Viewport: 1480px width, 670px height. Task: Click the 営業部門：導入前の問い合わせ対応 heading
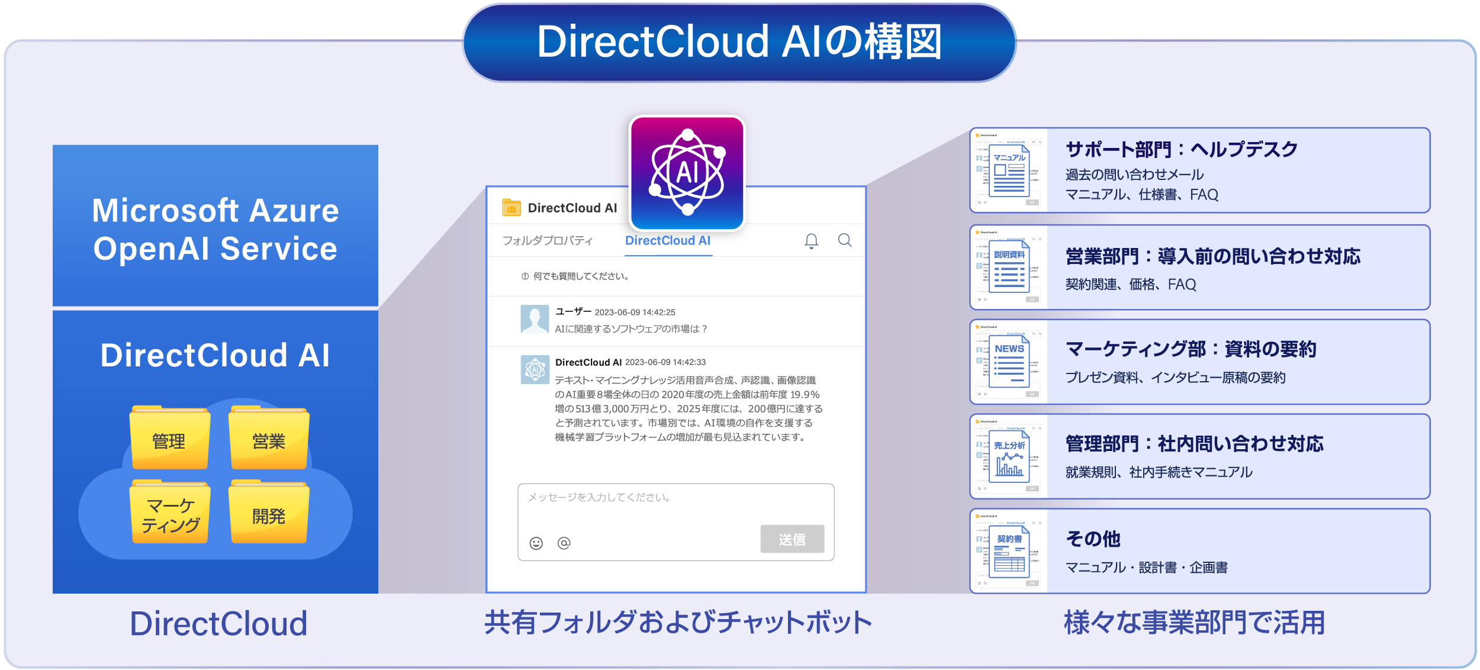pyautogui.click(x=1213, y=256)
